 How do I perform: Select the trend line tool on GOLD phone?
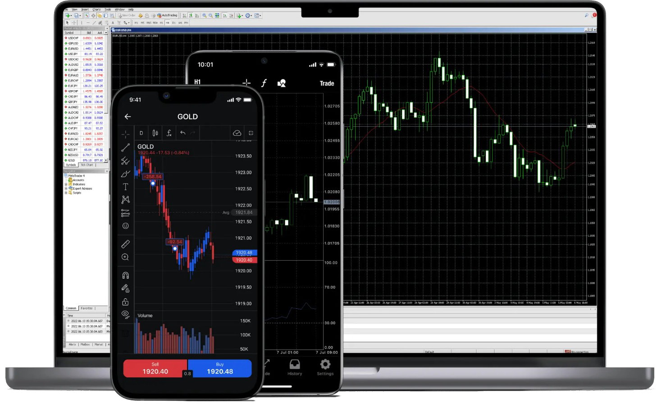pos(125,147)
